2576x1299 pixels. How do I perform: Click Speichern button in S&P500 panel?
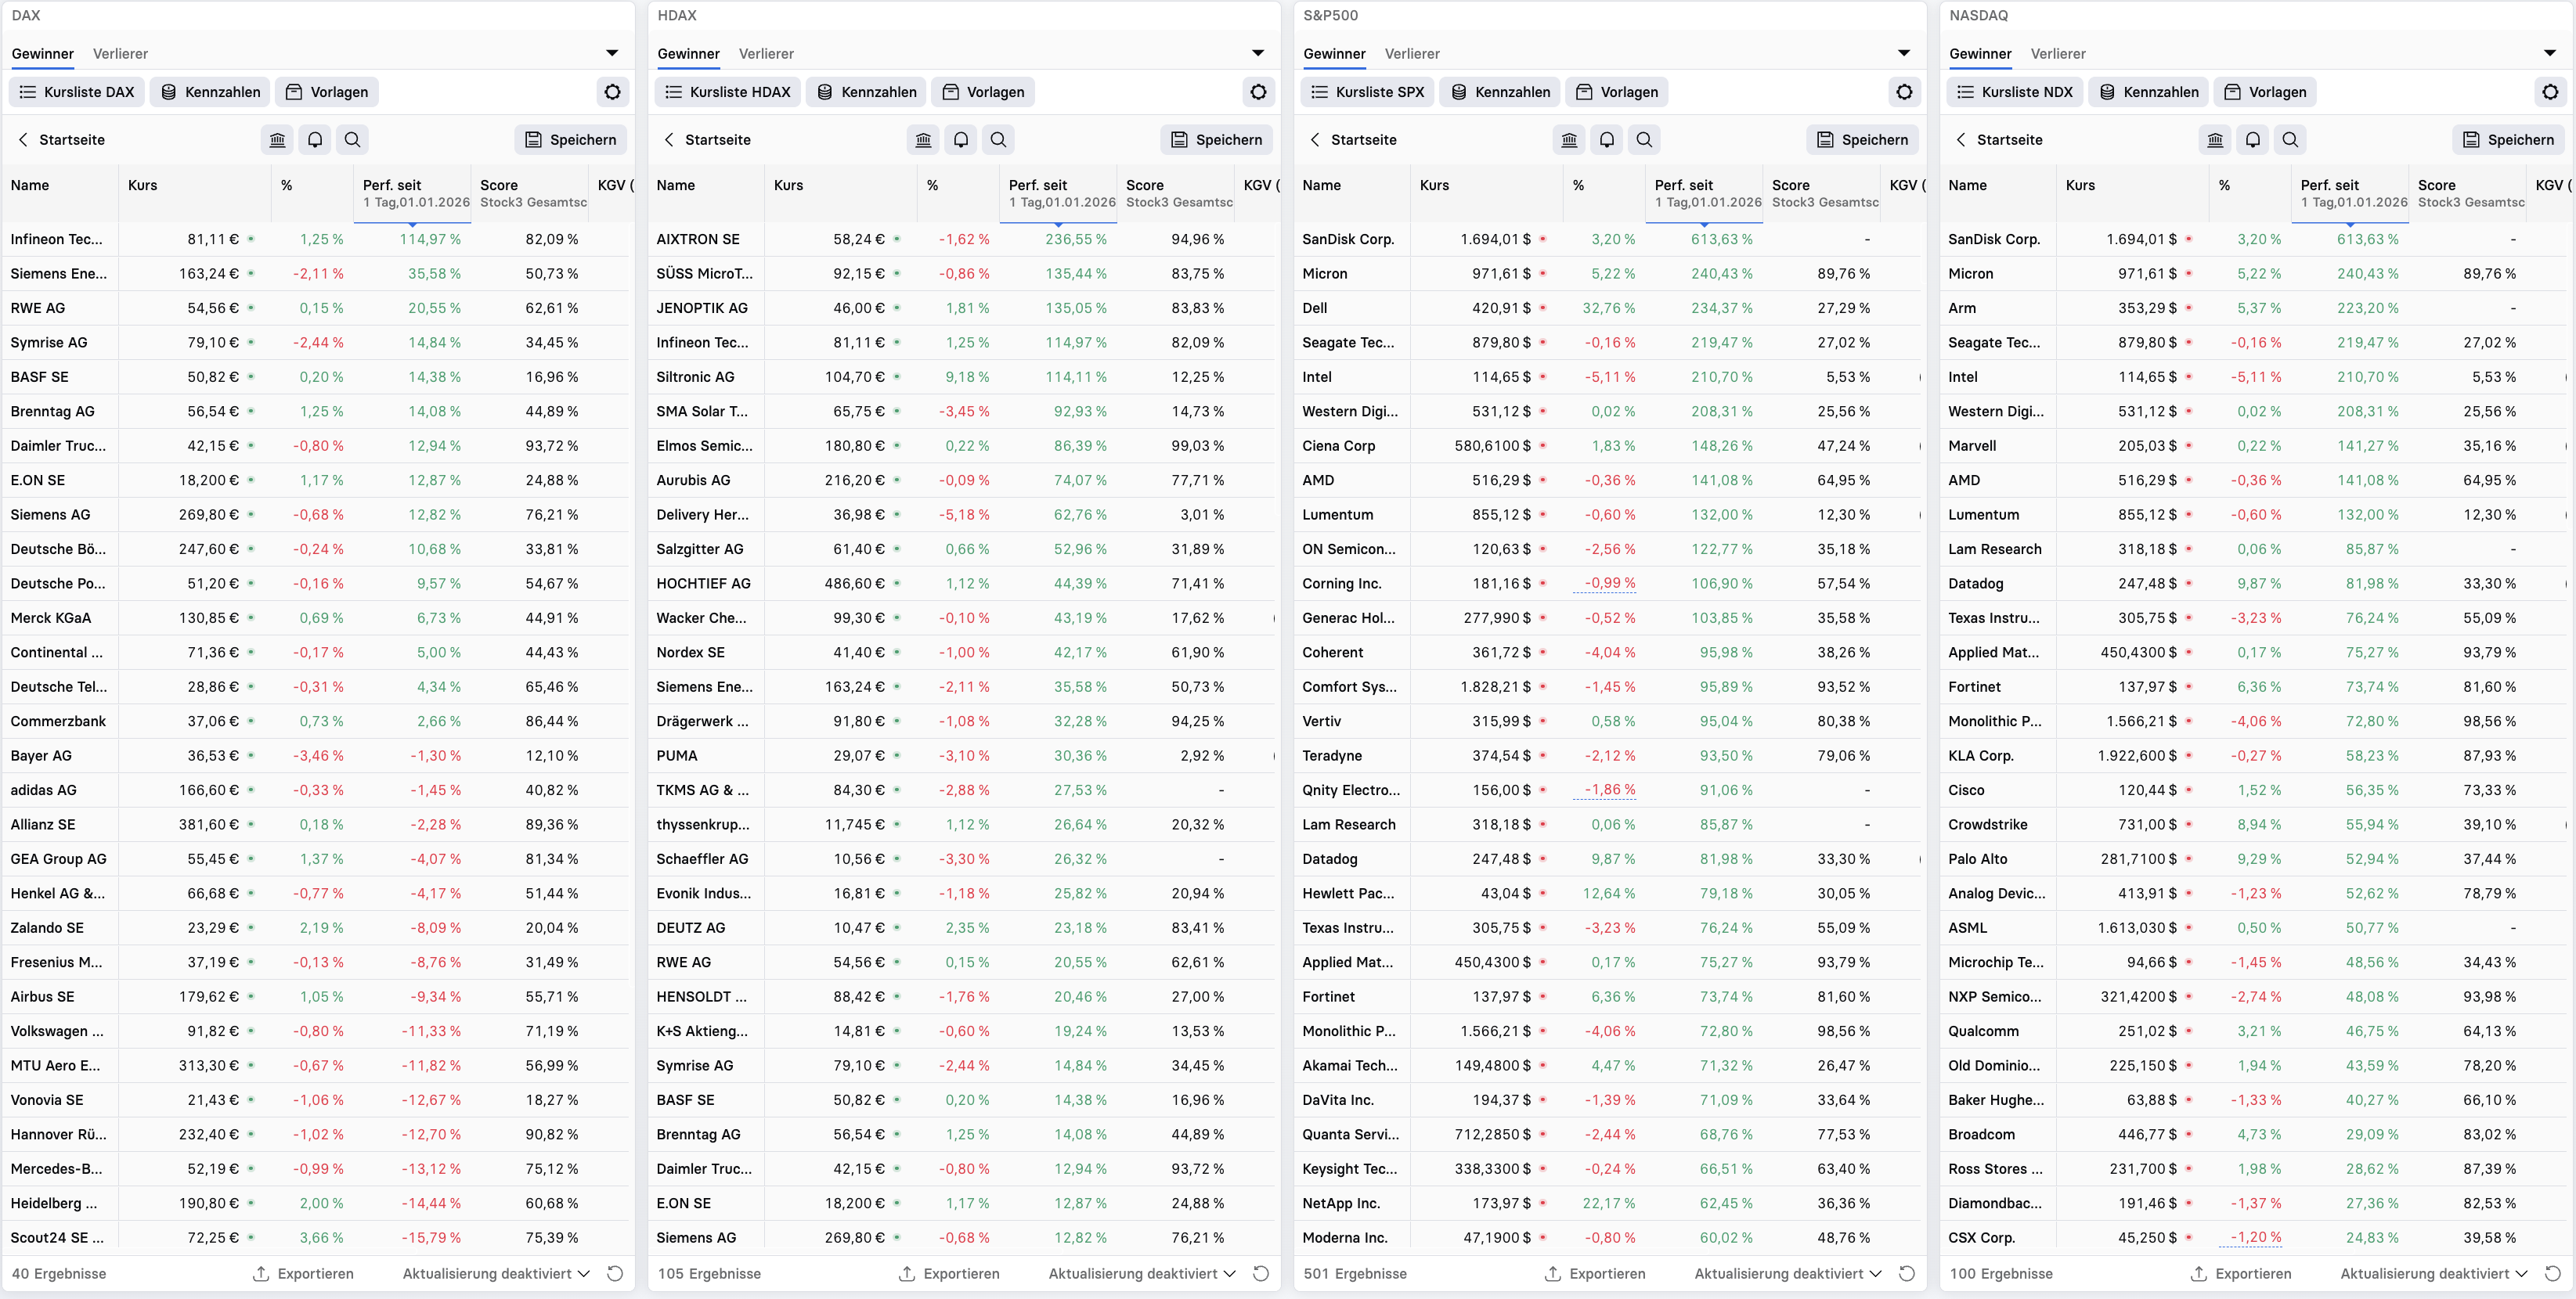click(1862, 140)
